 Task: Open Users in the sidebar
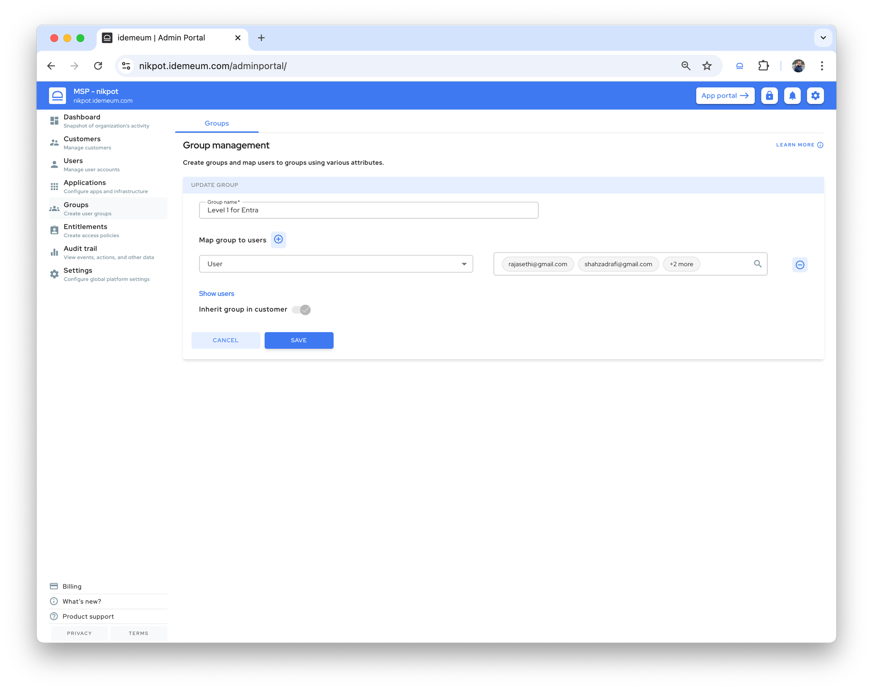point(108,164)
